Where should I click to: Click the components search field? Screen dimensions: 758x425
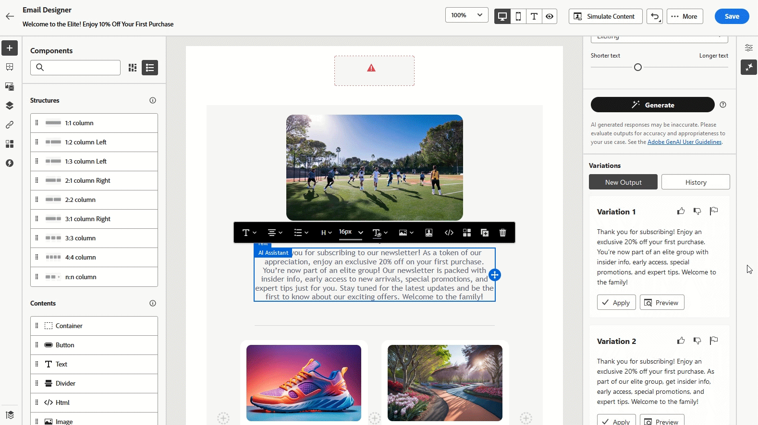click(x=75, y=68)
